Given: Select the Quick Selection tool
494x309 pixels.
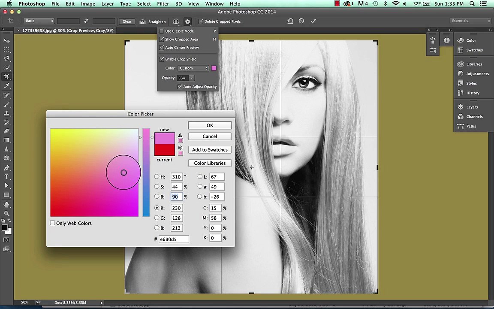Looking at the screenshot, I should pos(6,68).
